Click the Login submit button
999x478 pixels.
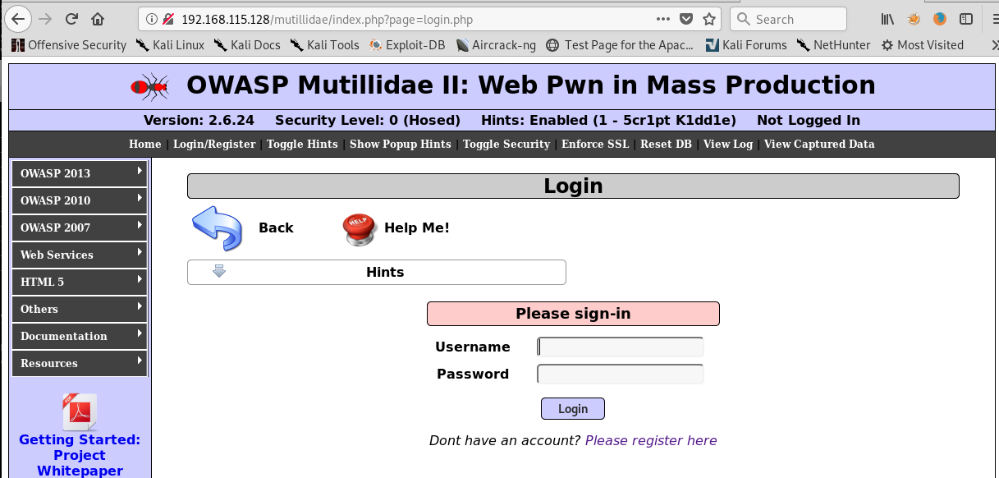(x=573, y=409)
